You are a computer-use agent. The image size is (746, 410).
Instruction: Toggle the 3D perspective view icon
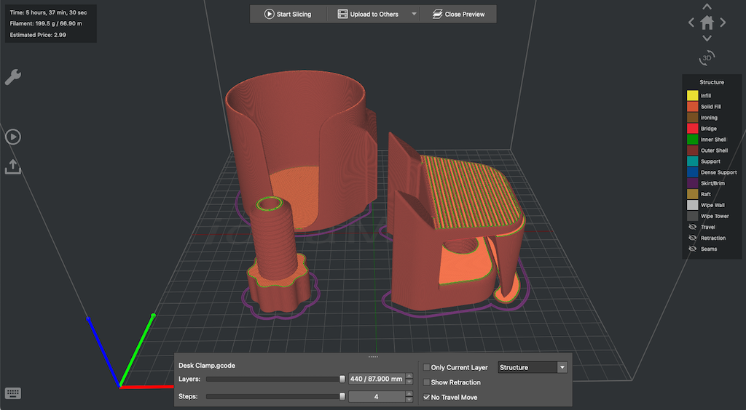707,58
